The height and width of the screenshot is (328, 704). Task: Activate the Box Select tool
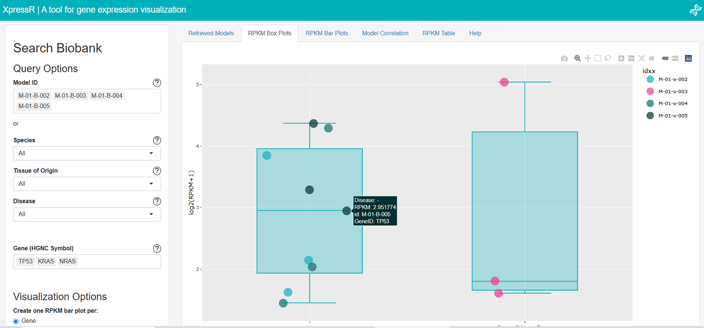point(598,59)
